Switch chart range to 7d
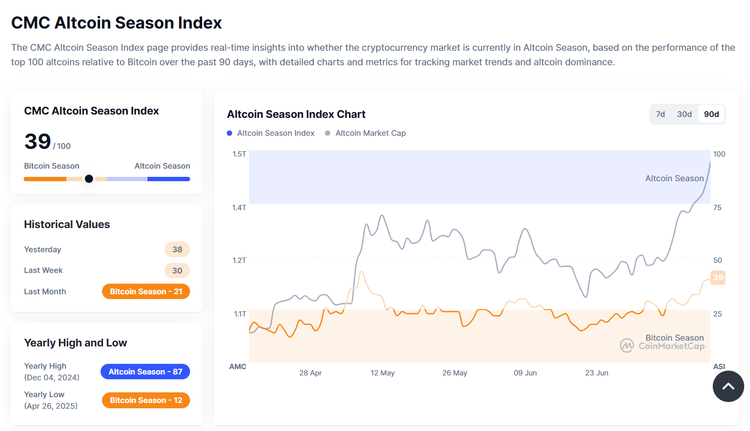 tap(660, 115)
